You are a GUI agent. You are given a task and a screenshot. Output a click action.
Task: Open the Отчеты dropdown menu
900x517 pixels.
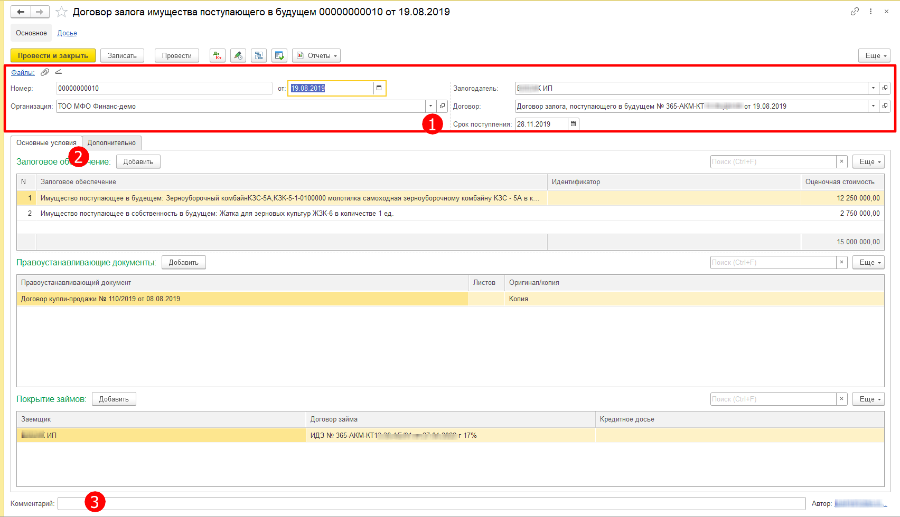[316, 55]
